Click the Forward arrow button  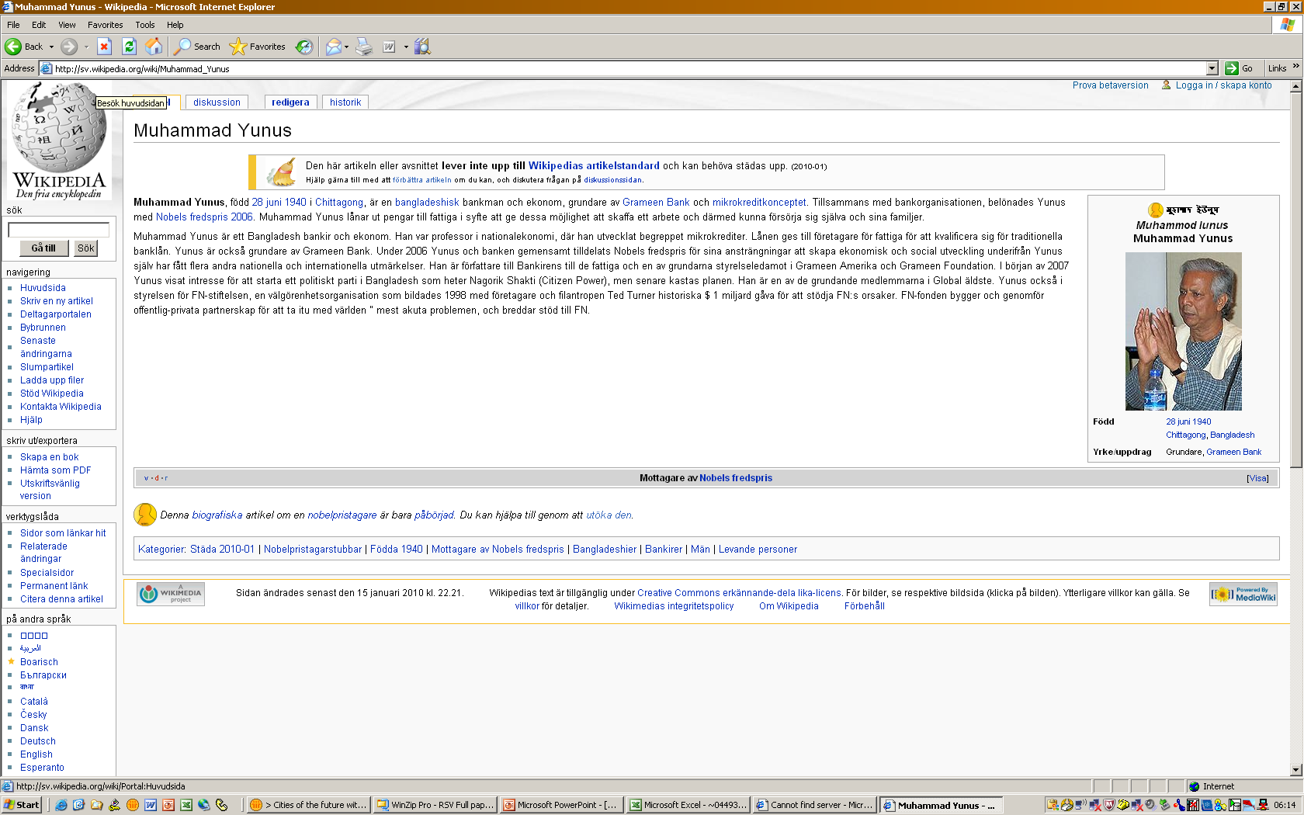click(69, 47)
